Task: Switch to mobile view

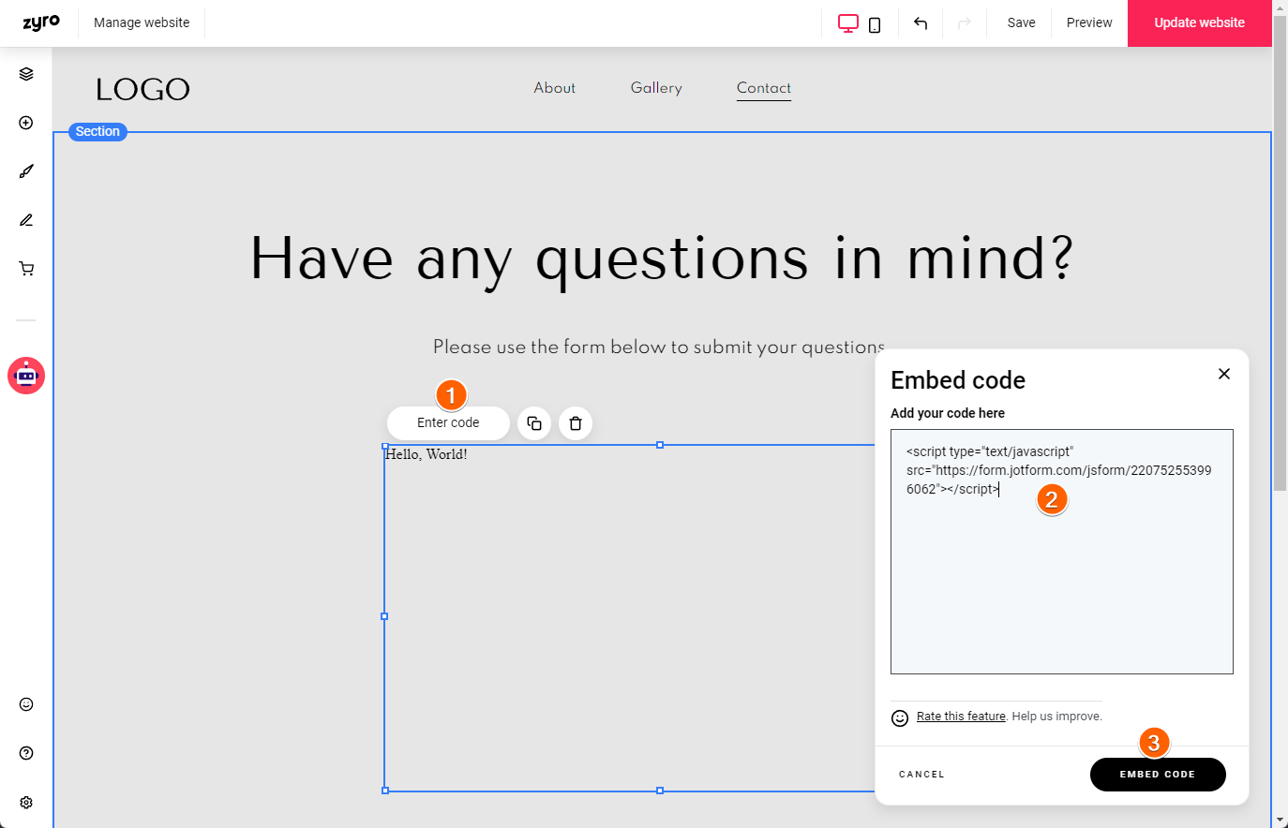Action: pos(875,25)
